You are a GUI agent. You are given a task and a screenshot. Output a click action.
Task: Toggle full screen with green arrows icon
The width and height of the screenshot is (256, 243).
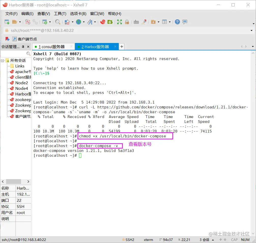tap(119, 22)
